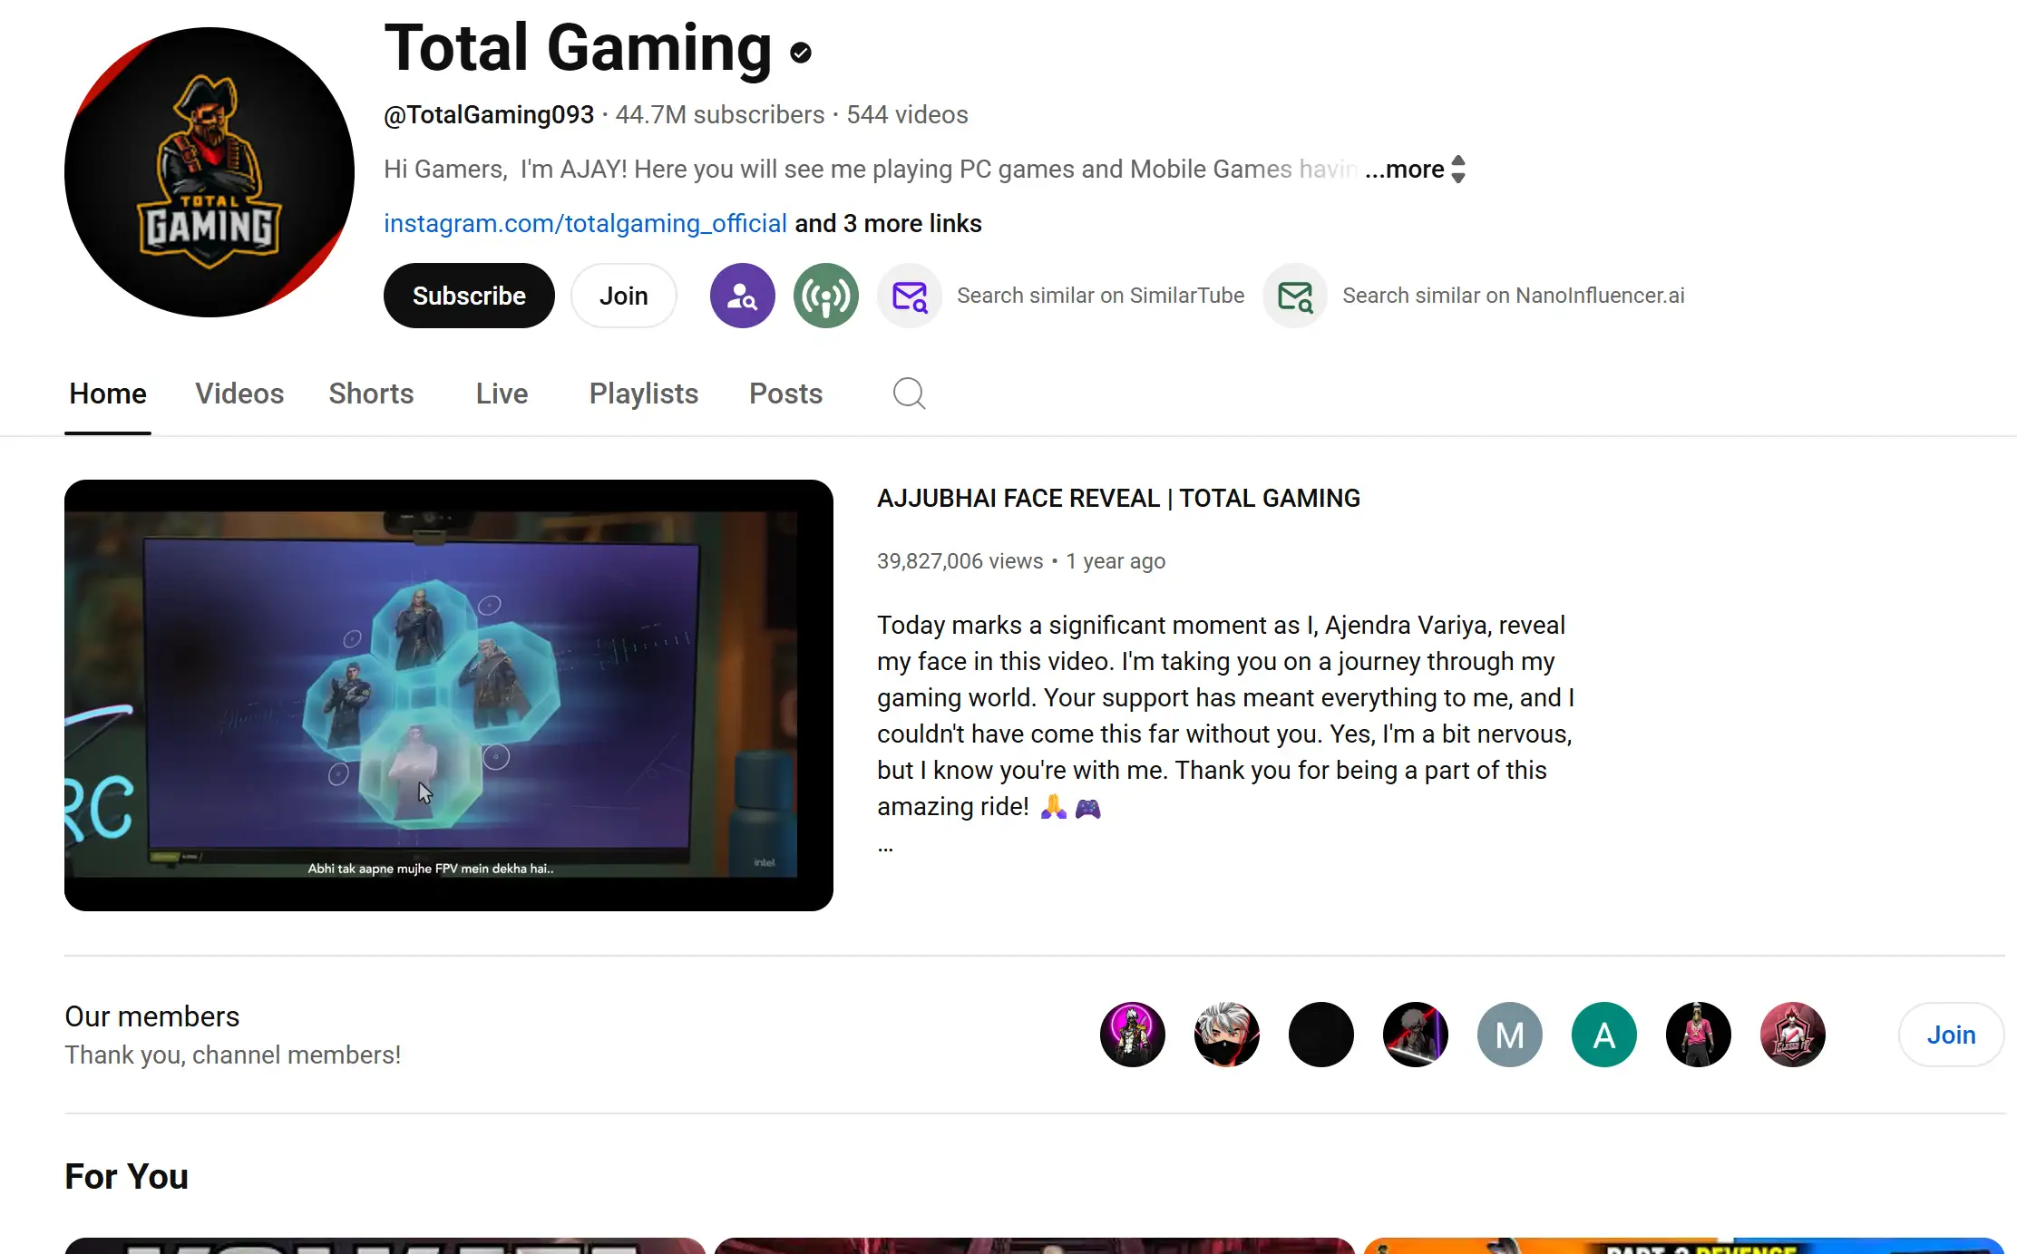The height and width of the screenshot is (1254, 2017).
Task: Click the plain black member avatar
Action: [x=1321, y=1035]
